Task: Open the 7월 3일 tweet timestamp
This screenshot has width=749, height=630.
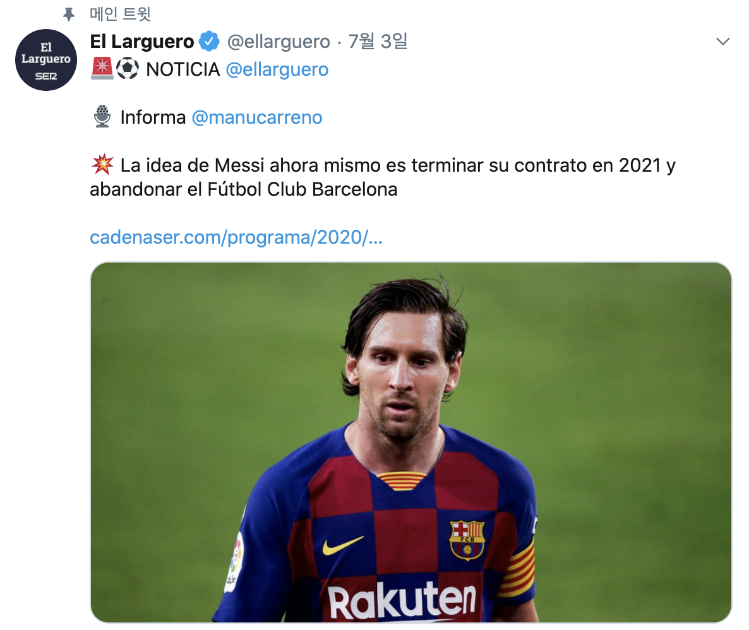Action: 378,42
